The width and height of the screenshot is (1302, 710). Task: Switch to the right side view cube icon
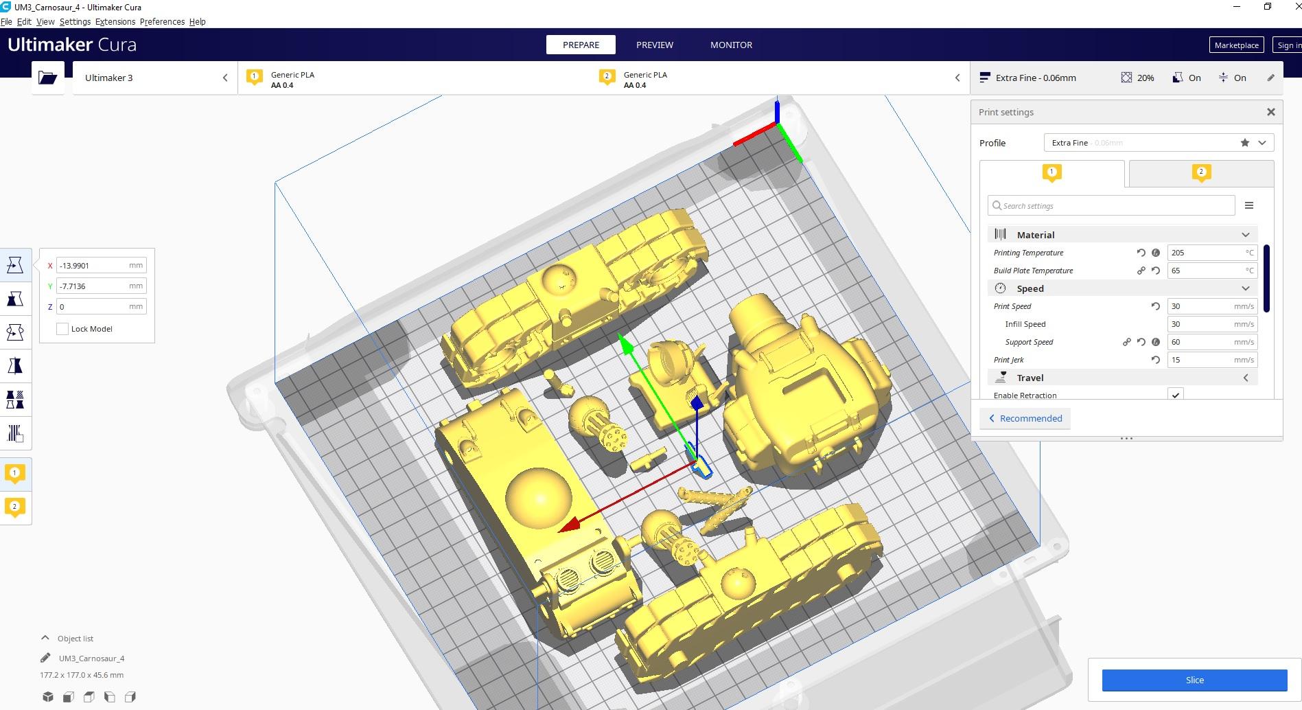point(130,697)
